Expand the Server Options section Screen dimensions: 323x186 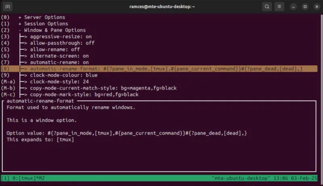tap(42, 17)
